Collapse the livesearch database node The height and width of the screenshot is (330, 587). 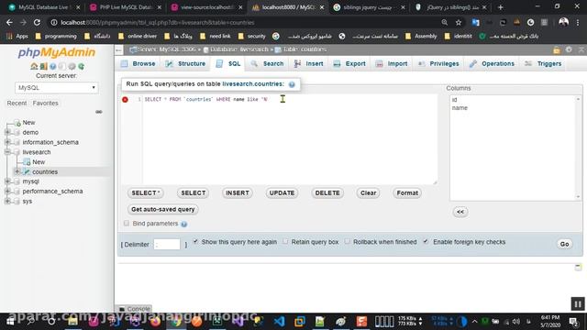click(7, 152)
